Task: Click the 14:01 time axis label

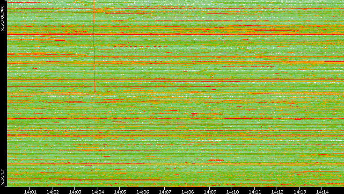Action: (30, 192)
